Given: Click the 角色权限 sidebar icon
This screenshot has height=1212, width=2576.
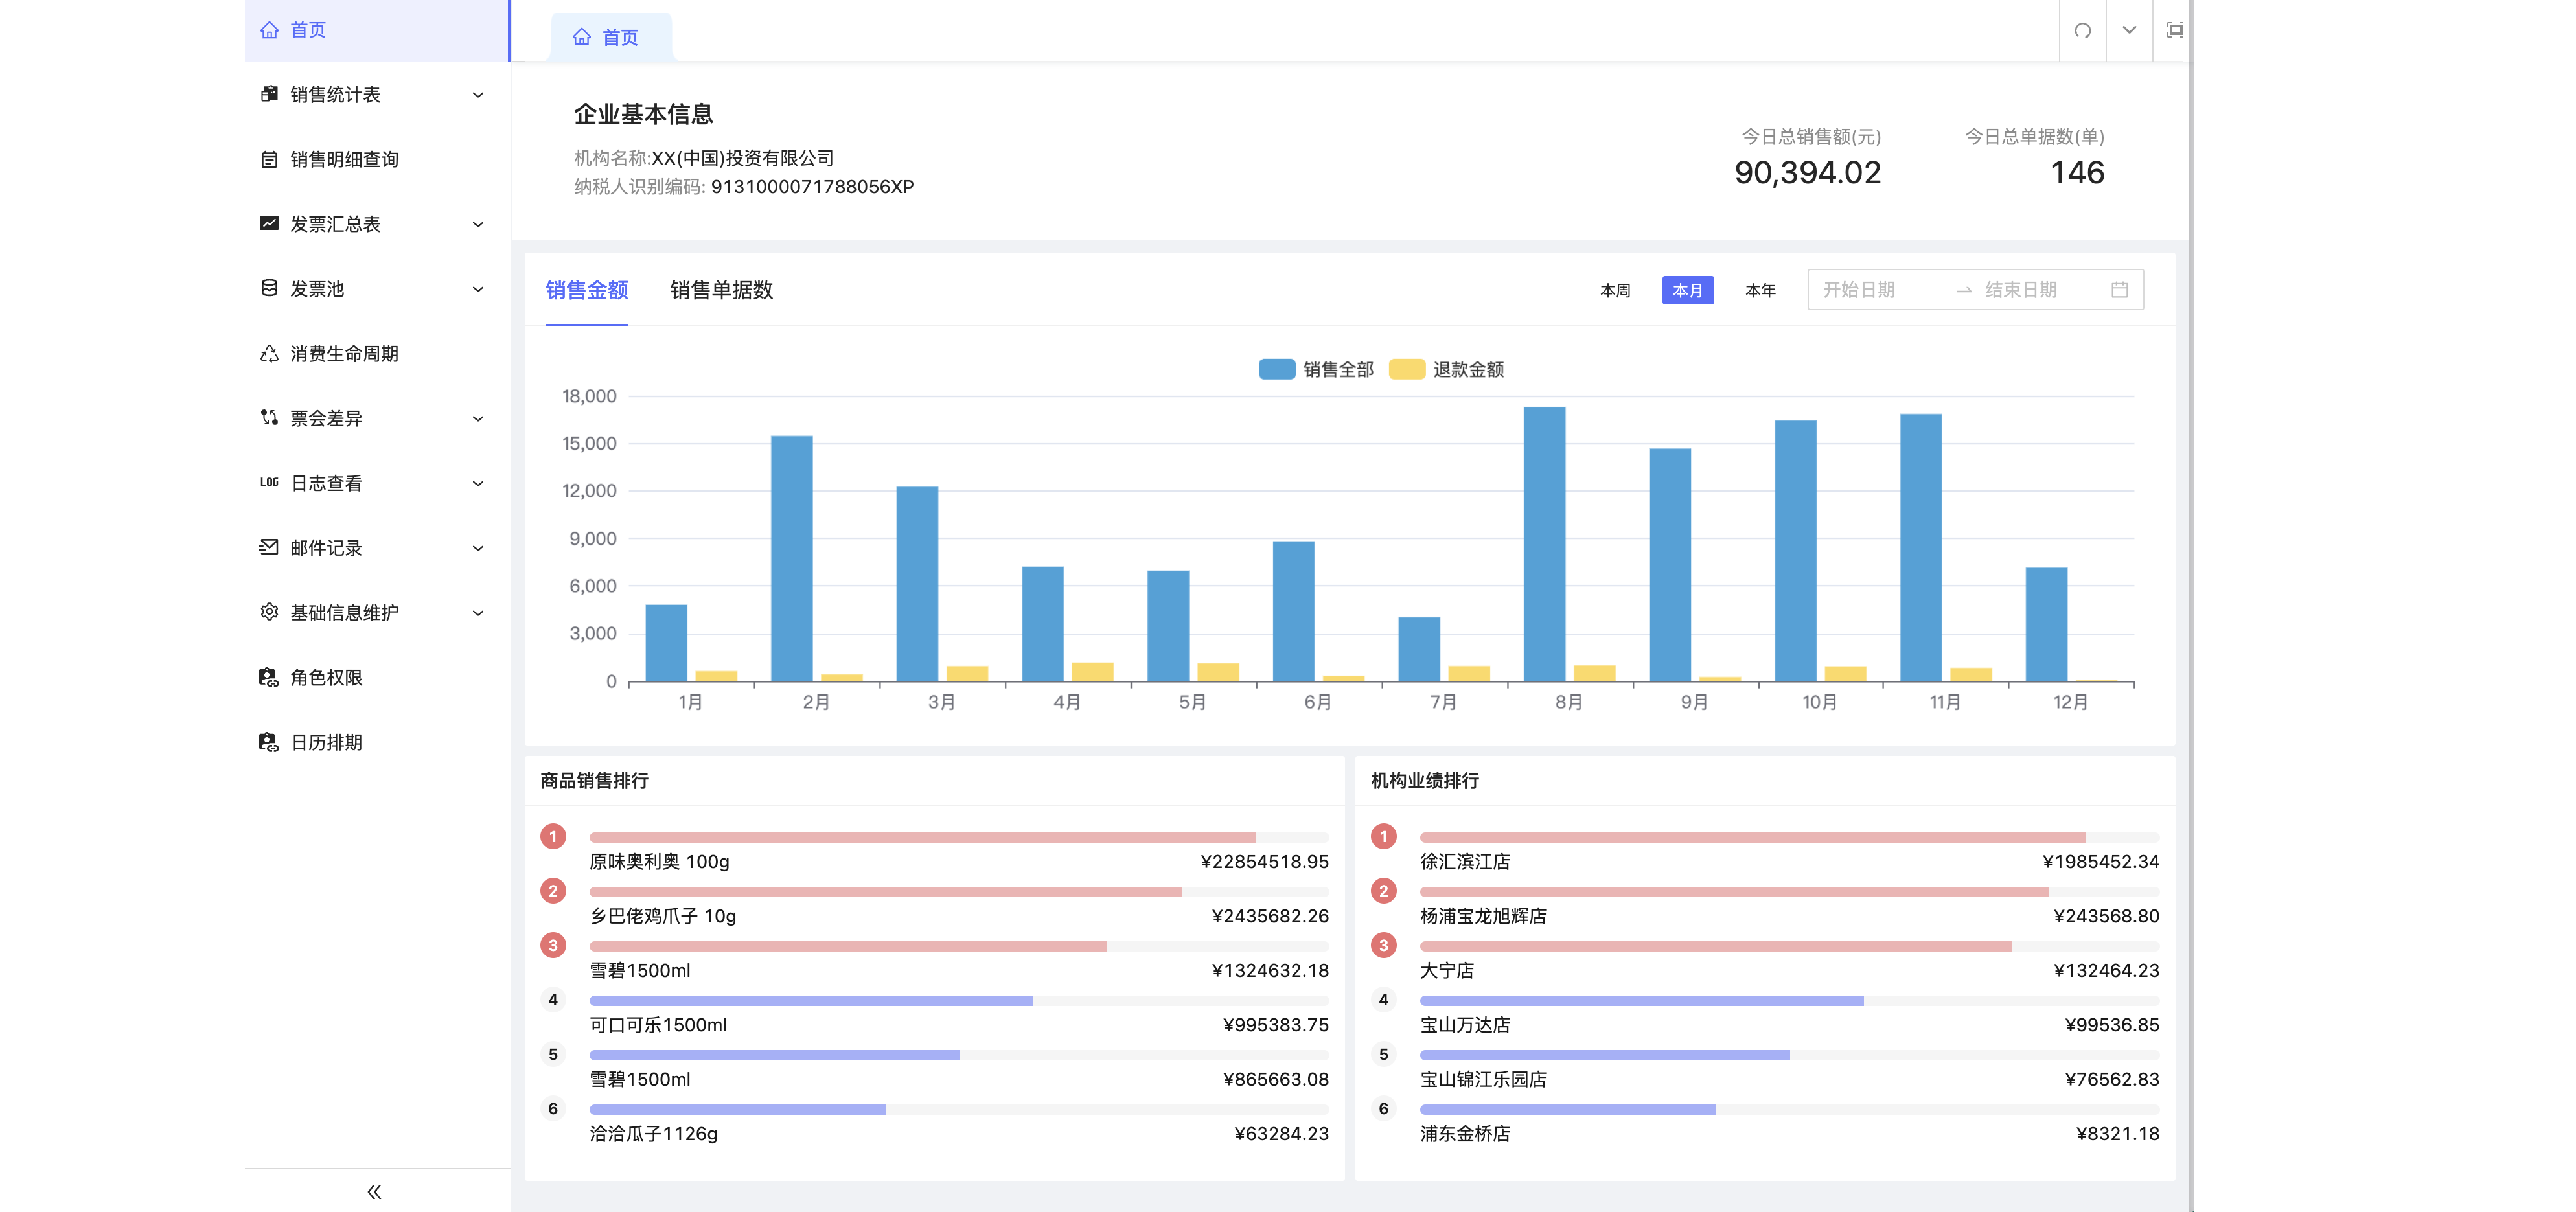Looking at the screenshot, I should click(x=269, y=677).
